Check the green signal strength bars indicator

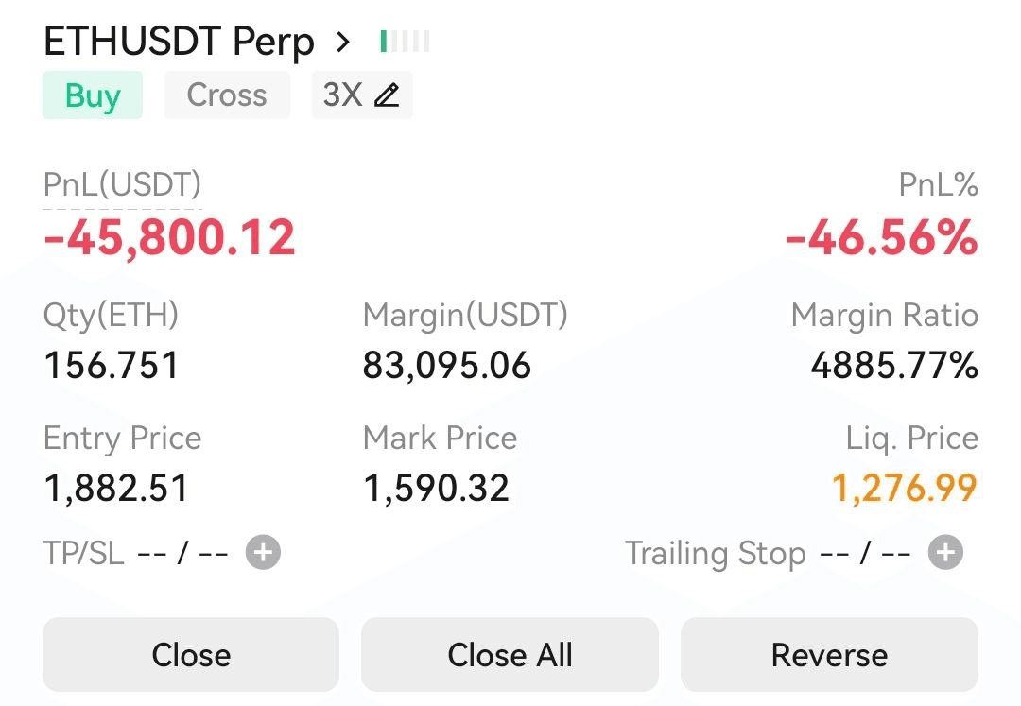click(x=405, y=41)
